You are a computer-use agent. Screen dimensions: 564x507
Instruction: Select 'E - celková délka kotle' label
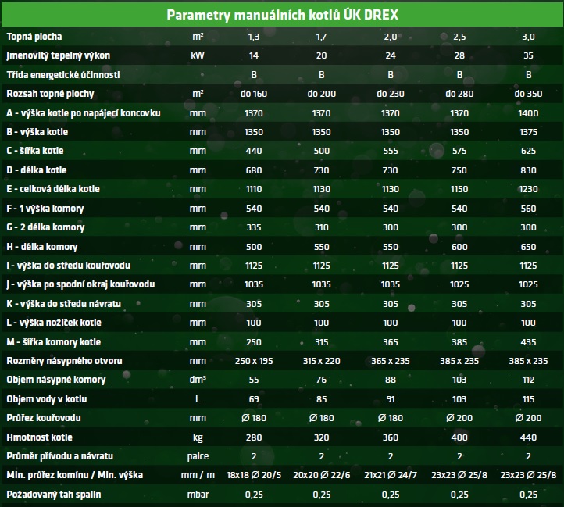(x=53, y=189)
